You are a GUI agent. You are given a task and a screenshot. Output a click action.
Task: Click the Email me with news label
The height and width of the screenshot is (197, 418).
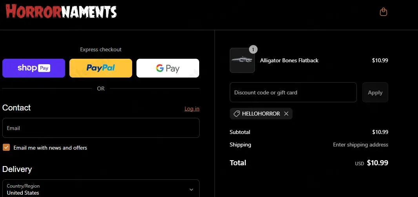coord(50,148)
